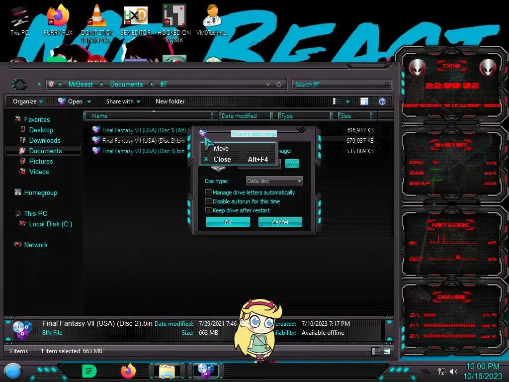Sort by the Type column header
Screen dimensions: 509x382
[x=305, y=115]
